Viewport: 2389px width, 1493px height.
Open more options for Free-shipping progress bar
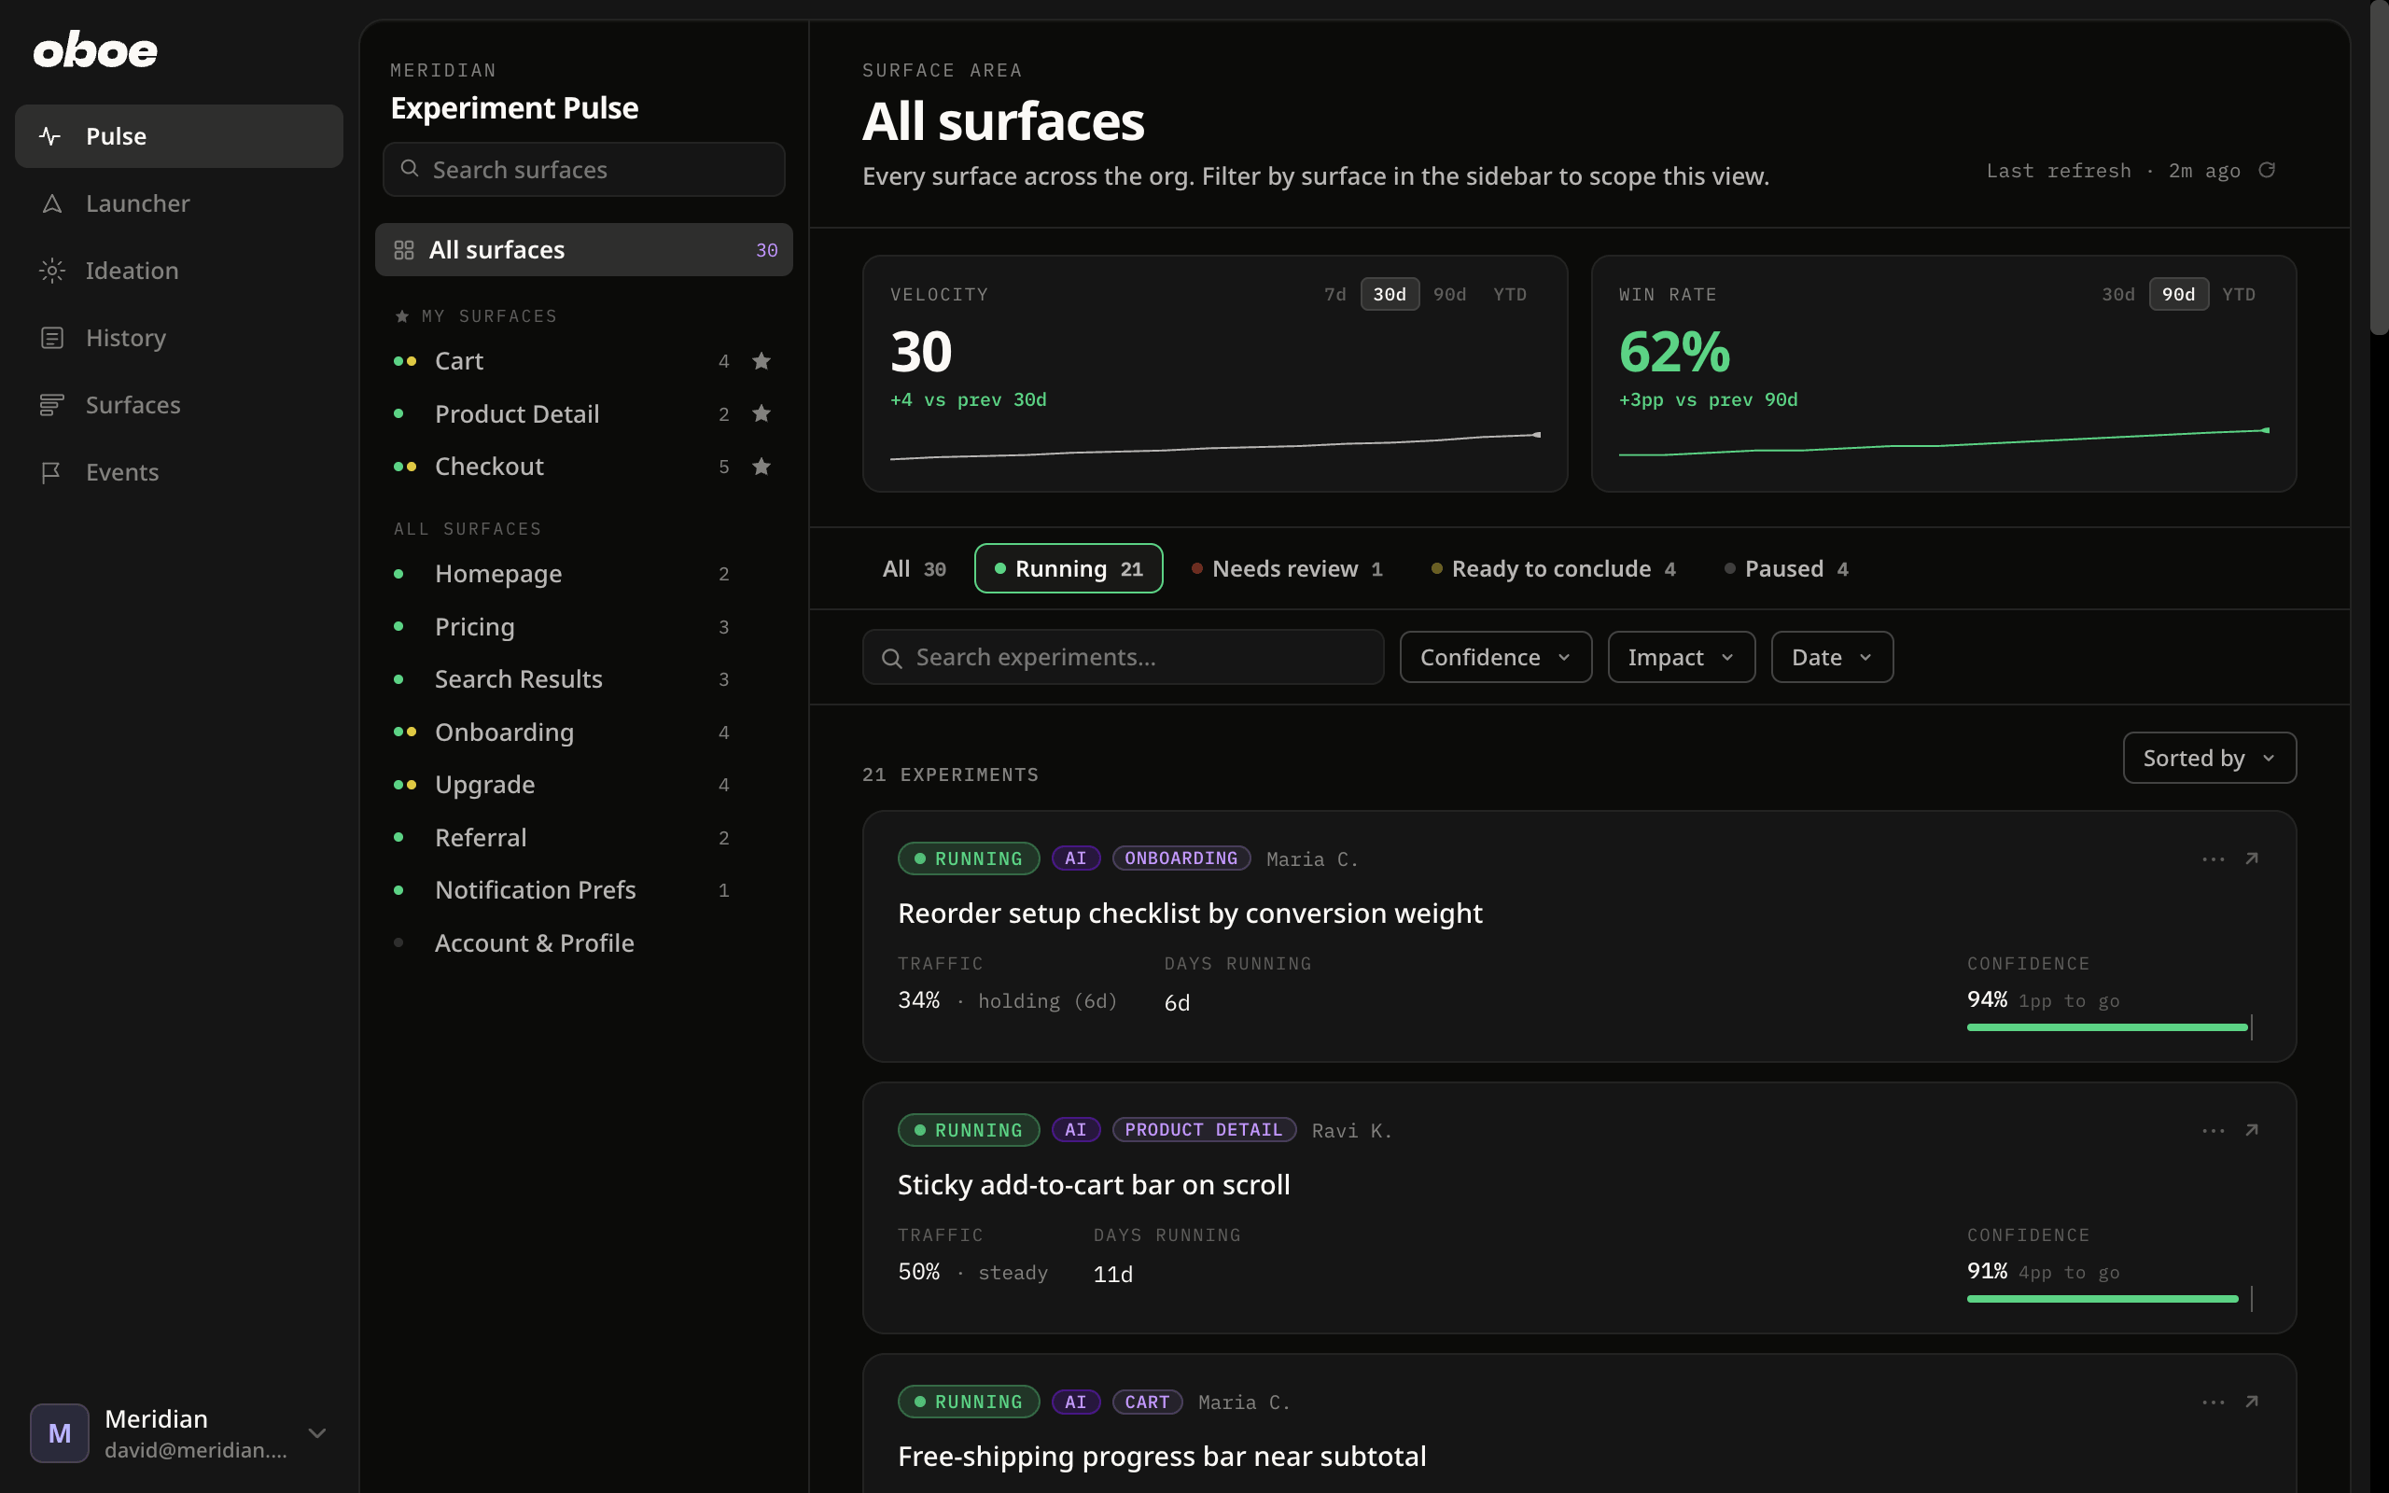[x=2214, y=1402]
